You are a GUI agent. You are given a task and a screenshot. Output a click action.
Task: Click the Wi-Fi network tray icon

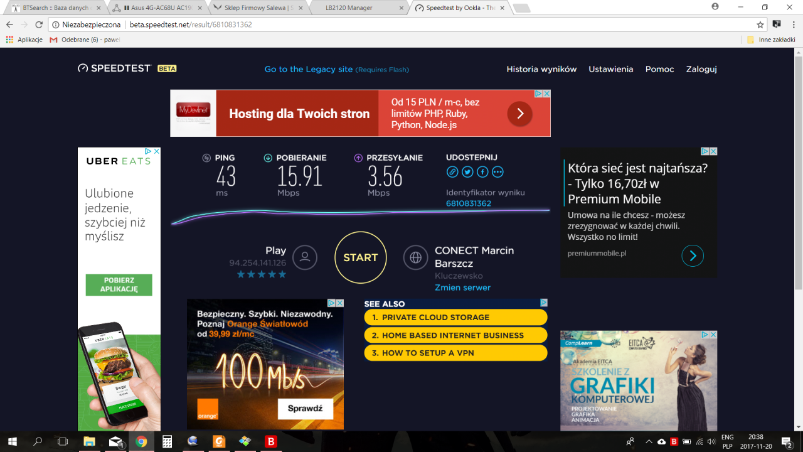pos(699,441)
